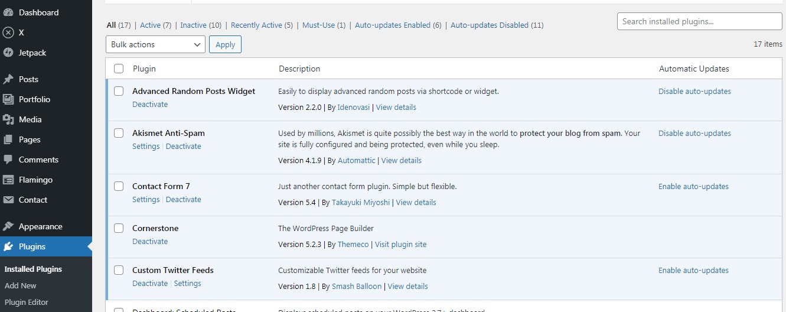This screenshot has height=312, width=786.
Task: View details for Custom Twitter Feeds
Action: pyautogui.click(x=408, y=286)
